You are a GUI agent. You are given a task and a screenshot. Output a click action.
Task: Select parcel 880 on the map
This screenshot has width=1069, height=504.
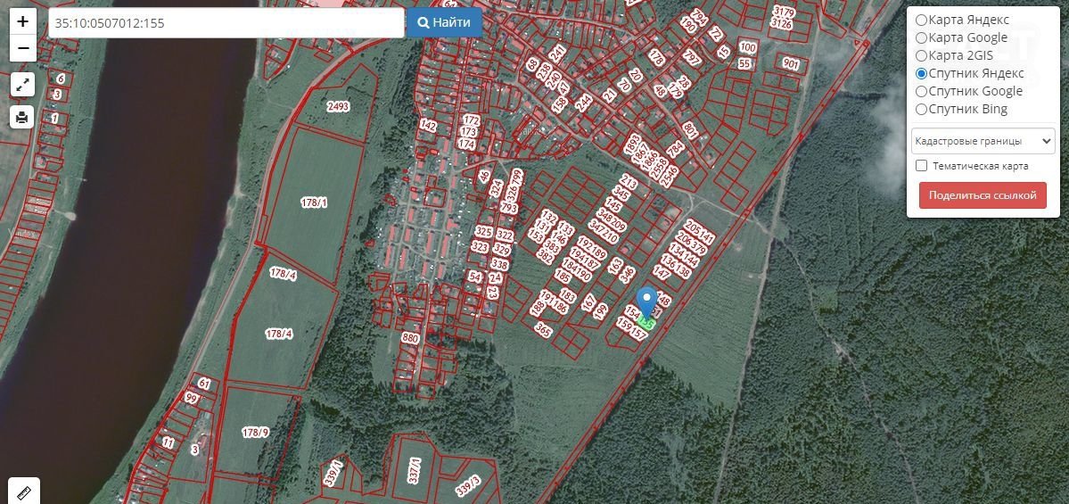pos(410,338)
